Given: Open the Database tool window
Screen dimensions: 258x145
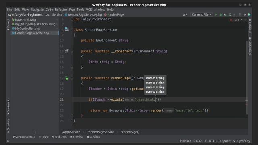Looking at the screenshot, I should point(250,26).
